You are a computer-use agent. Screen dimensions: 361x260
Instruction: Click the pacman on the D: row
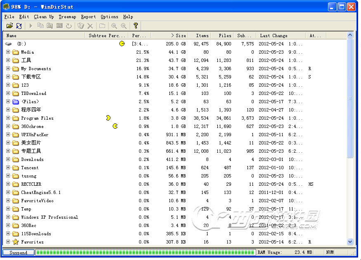coord(122,43)
